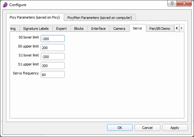The height and width of the screenshot is (137, 194).
Task: Edit the Servo frequency field
Action: point(53,74)
